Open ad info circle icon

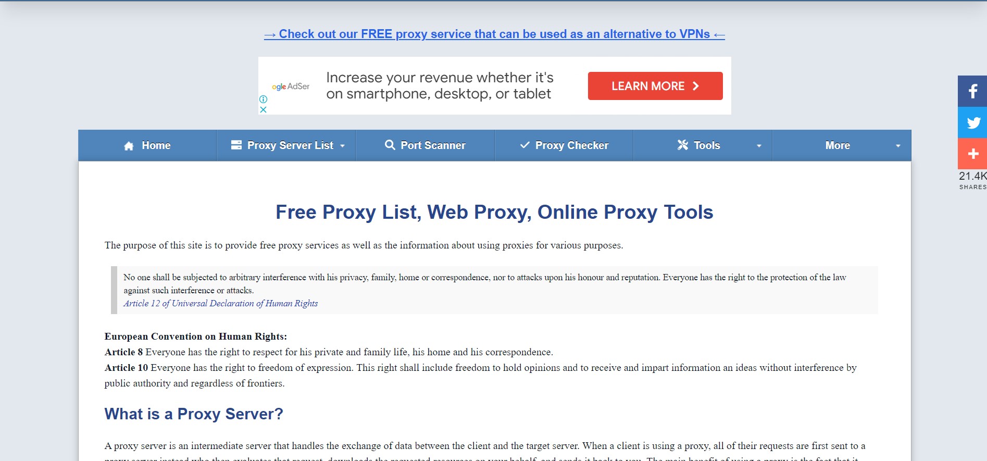click(x=264, y=99)
